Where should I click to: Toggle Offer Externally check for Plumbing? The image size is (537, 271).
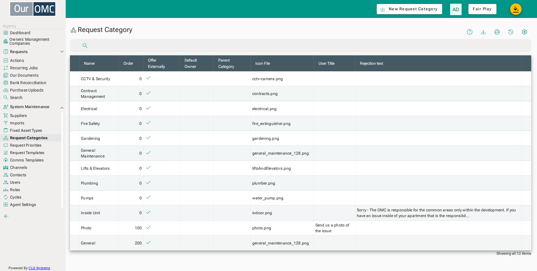[x=148, y=182]
